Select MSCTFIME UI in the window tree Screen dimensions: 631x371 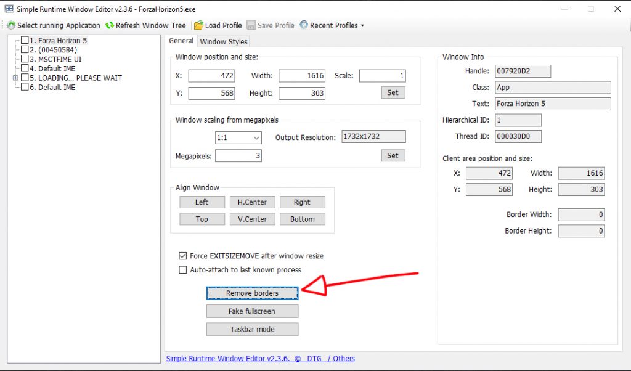tap(59, 59)
